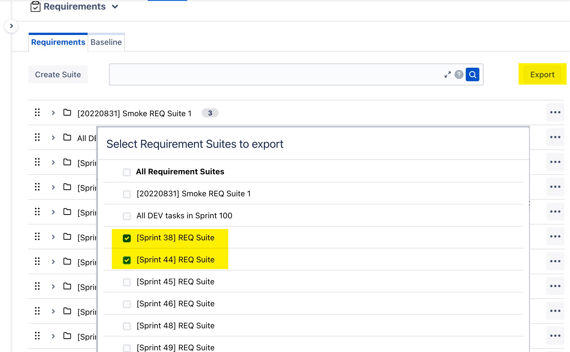Check the [Sprint 49] REQ Suite checkbox
Screen dimensions: 570x352
127,348
